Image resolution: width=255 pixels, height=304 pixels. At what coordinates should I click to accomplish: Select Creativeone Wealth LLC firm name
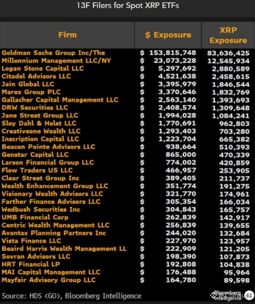click(x=41, y=131)
